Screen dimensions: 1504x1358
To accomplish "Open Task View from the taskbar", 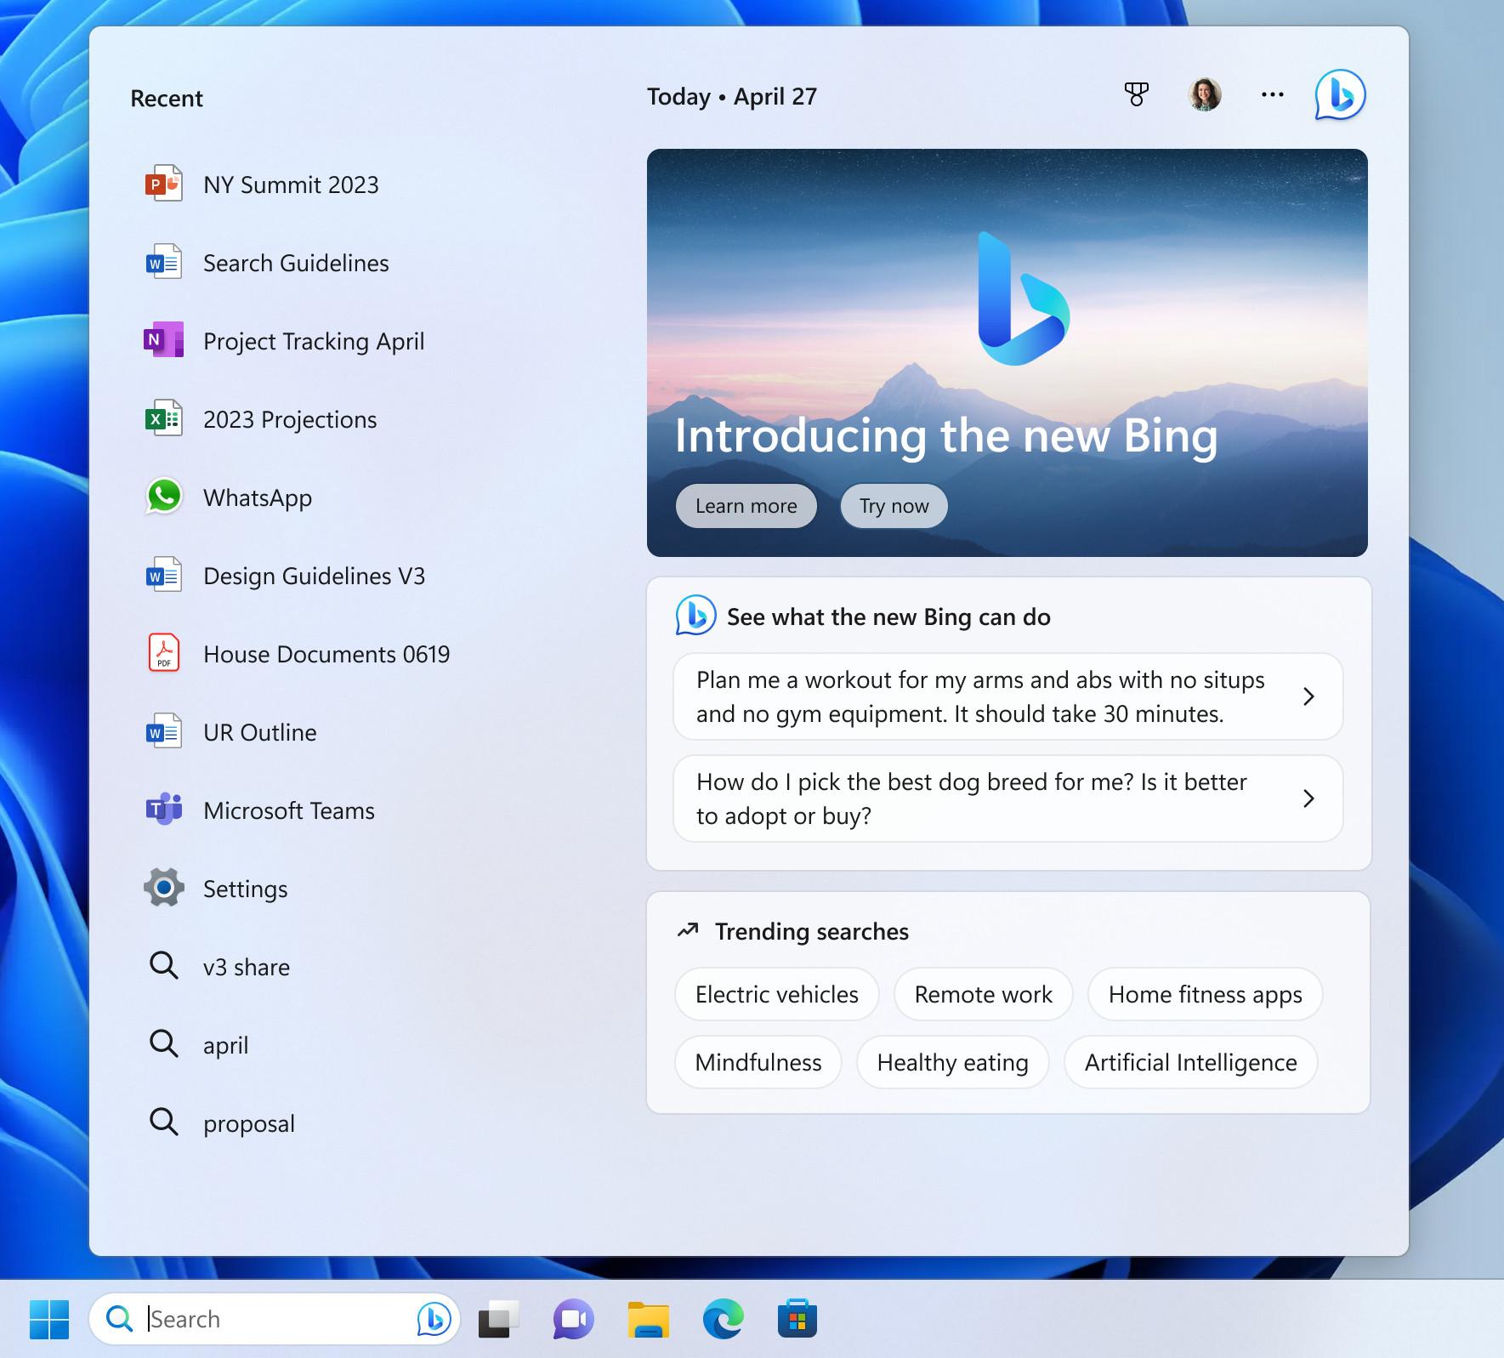I will pos(498,1319).
